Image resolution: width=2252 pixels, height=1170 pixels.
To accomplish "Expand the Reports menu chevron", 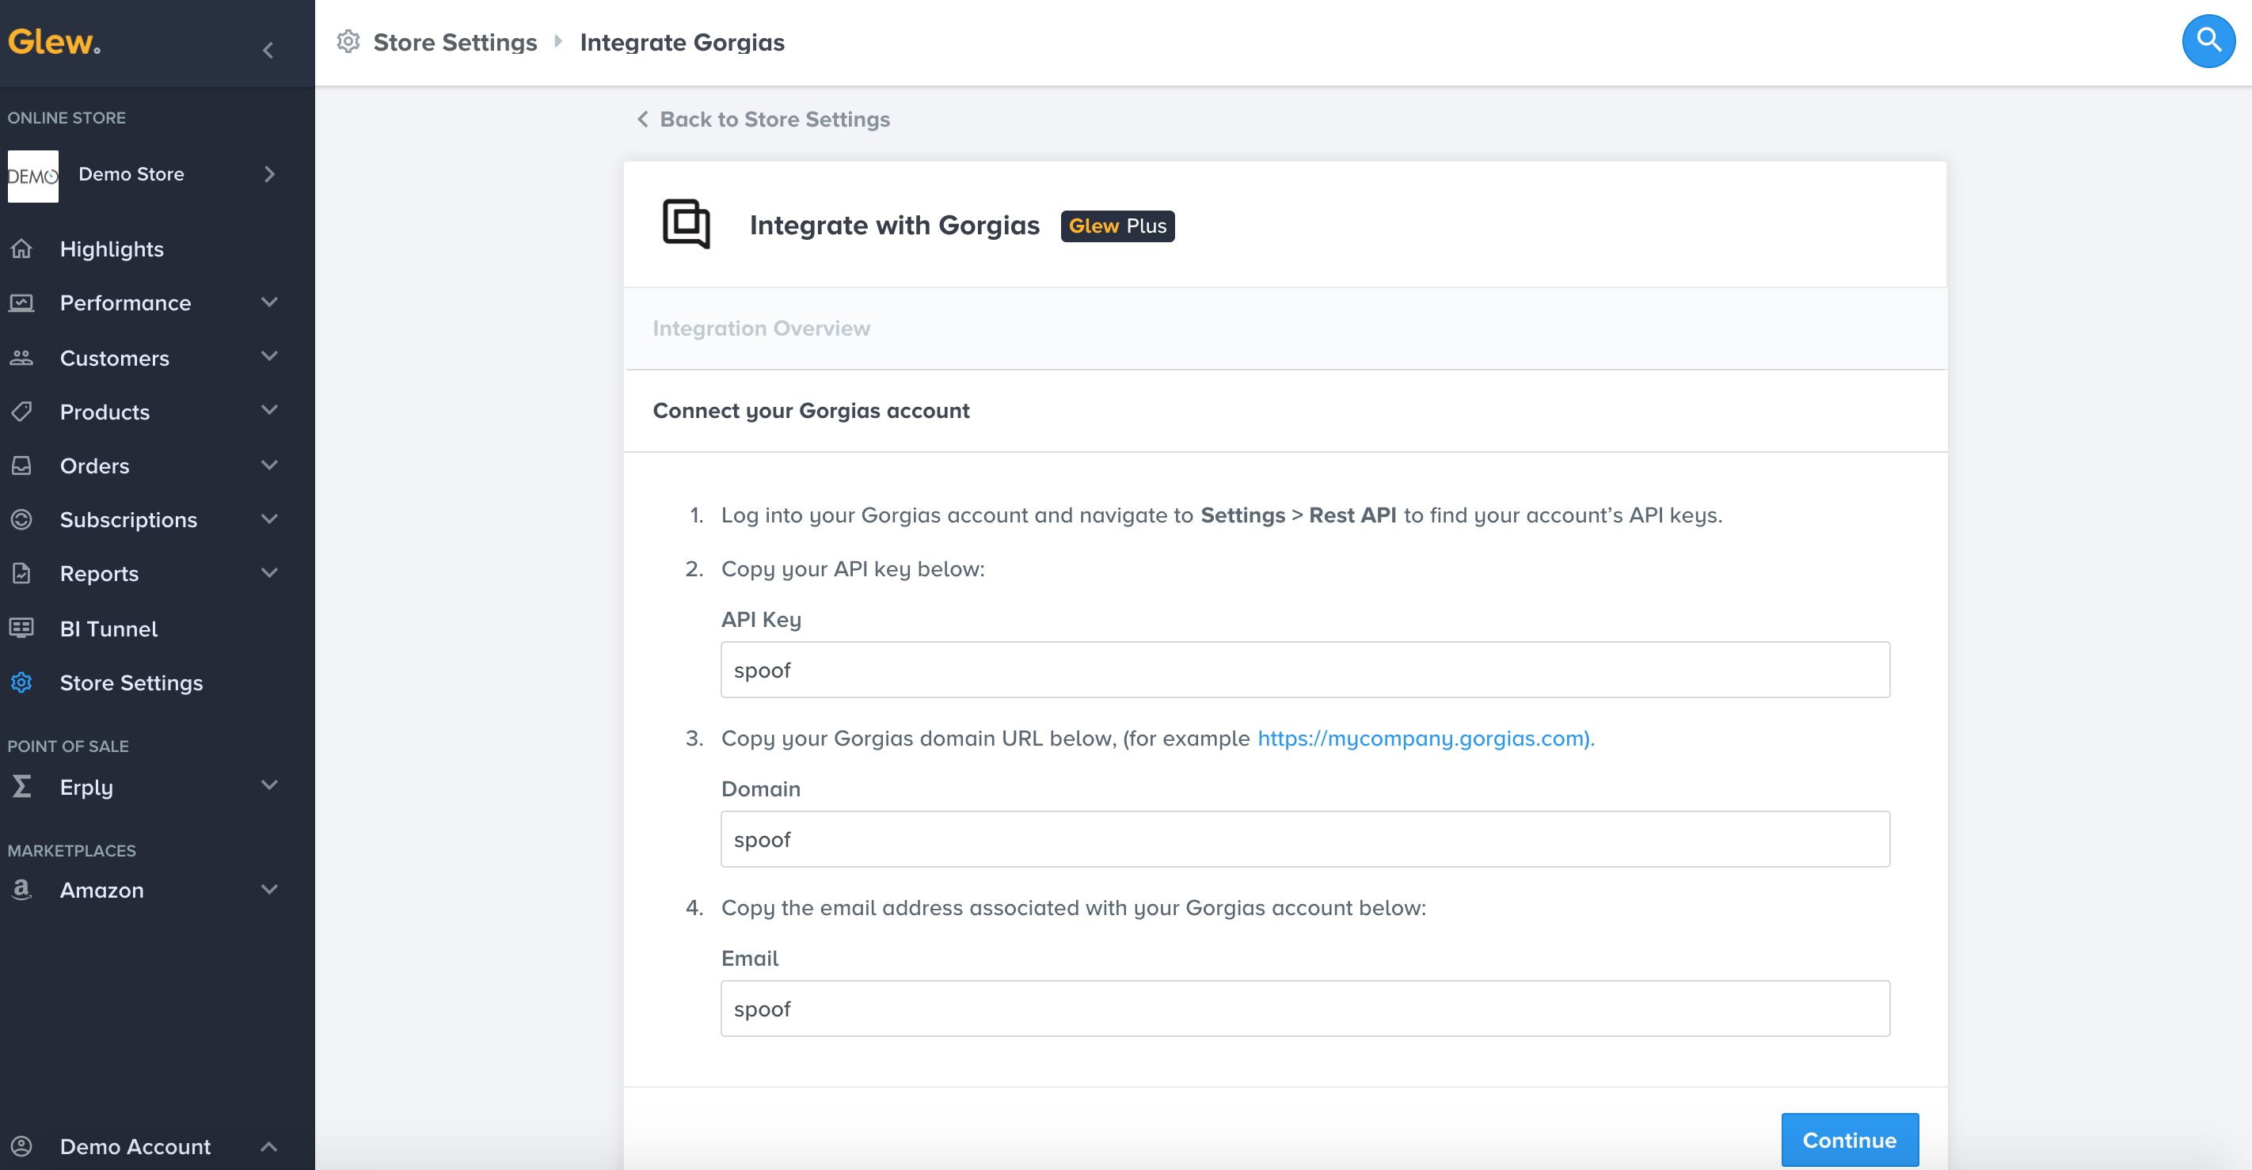I will coord(269,572).
